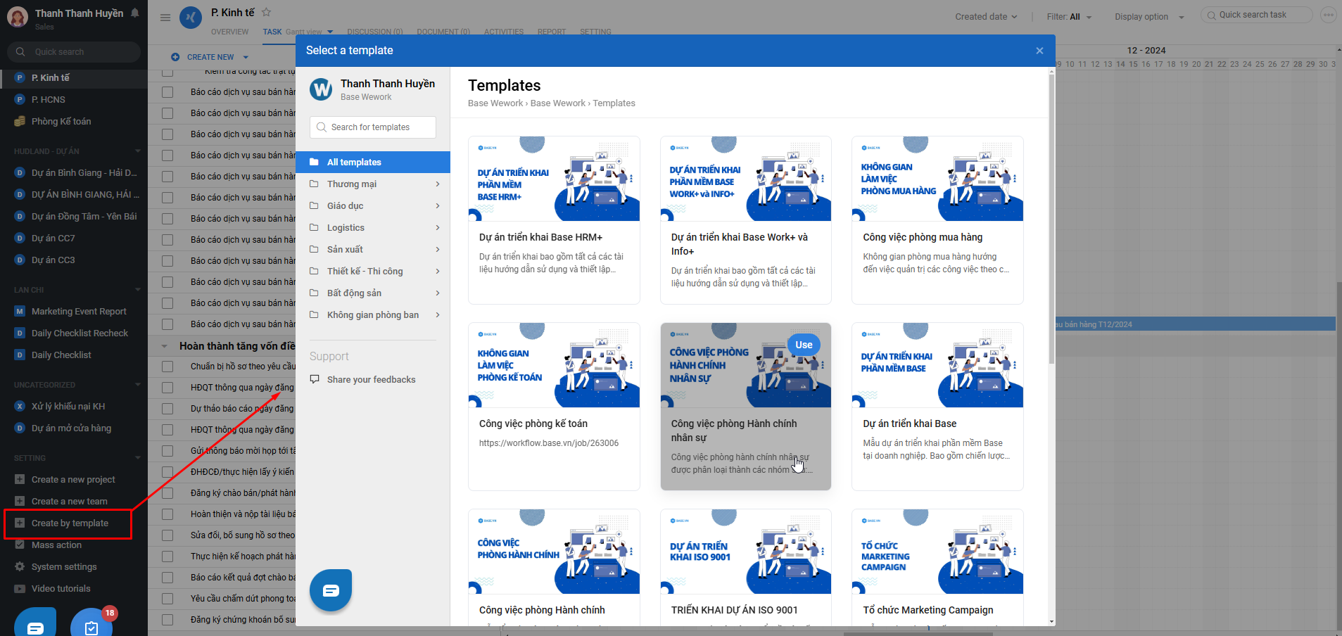1342x636 pixels.
Task: Click the Logistics folder icon
Action: tap(314, 227)
